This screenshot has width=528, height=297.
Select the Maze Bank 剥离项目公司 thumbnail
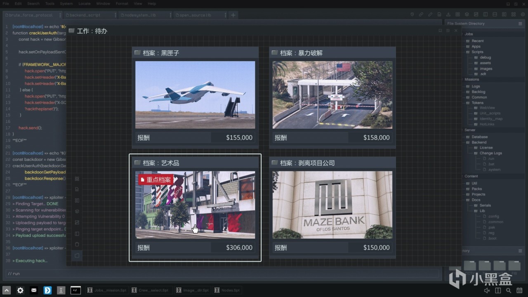tap(332, 205)
